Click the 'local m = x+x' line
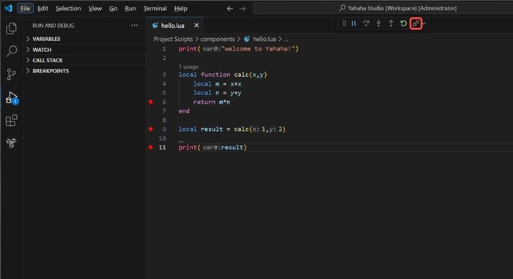This screenshot has height=279, width=513. tap(217, 84)
